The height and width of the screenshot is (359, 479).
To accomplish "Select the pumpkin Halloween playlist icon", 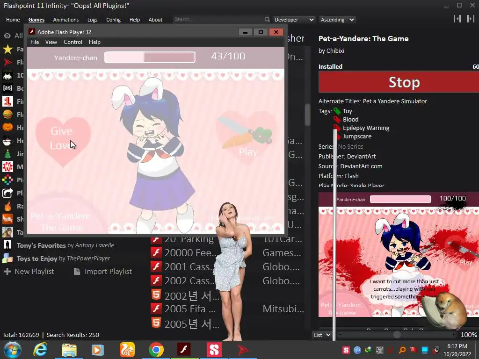I will point(7,127).
